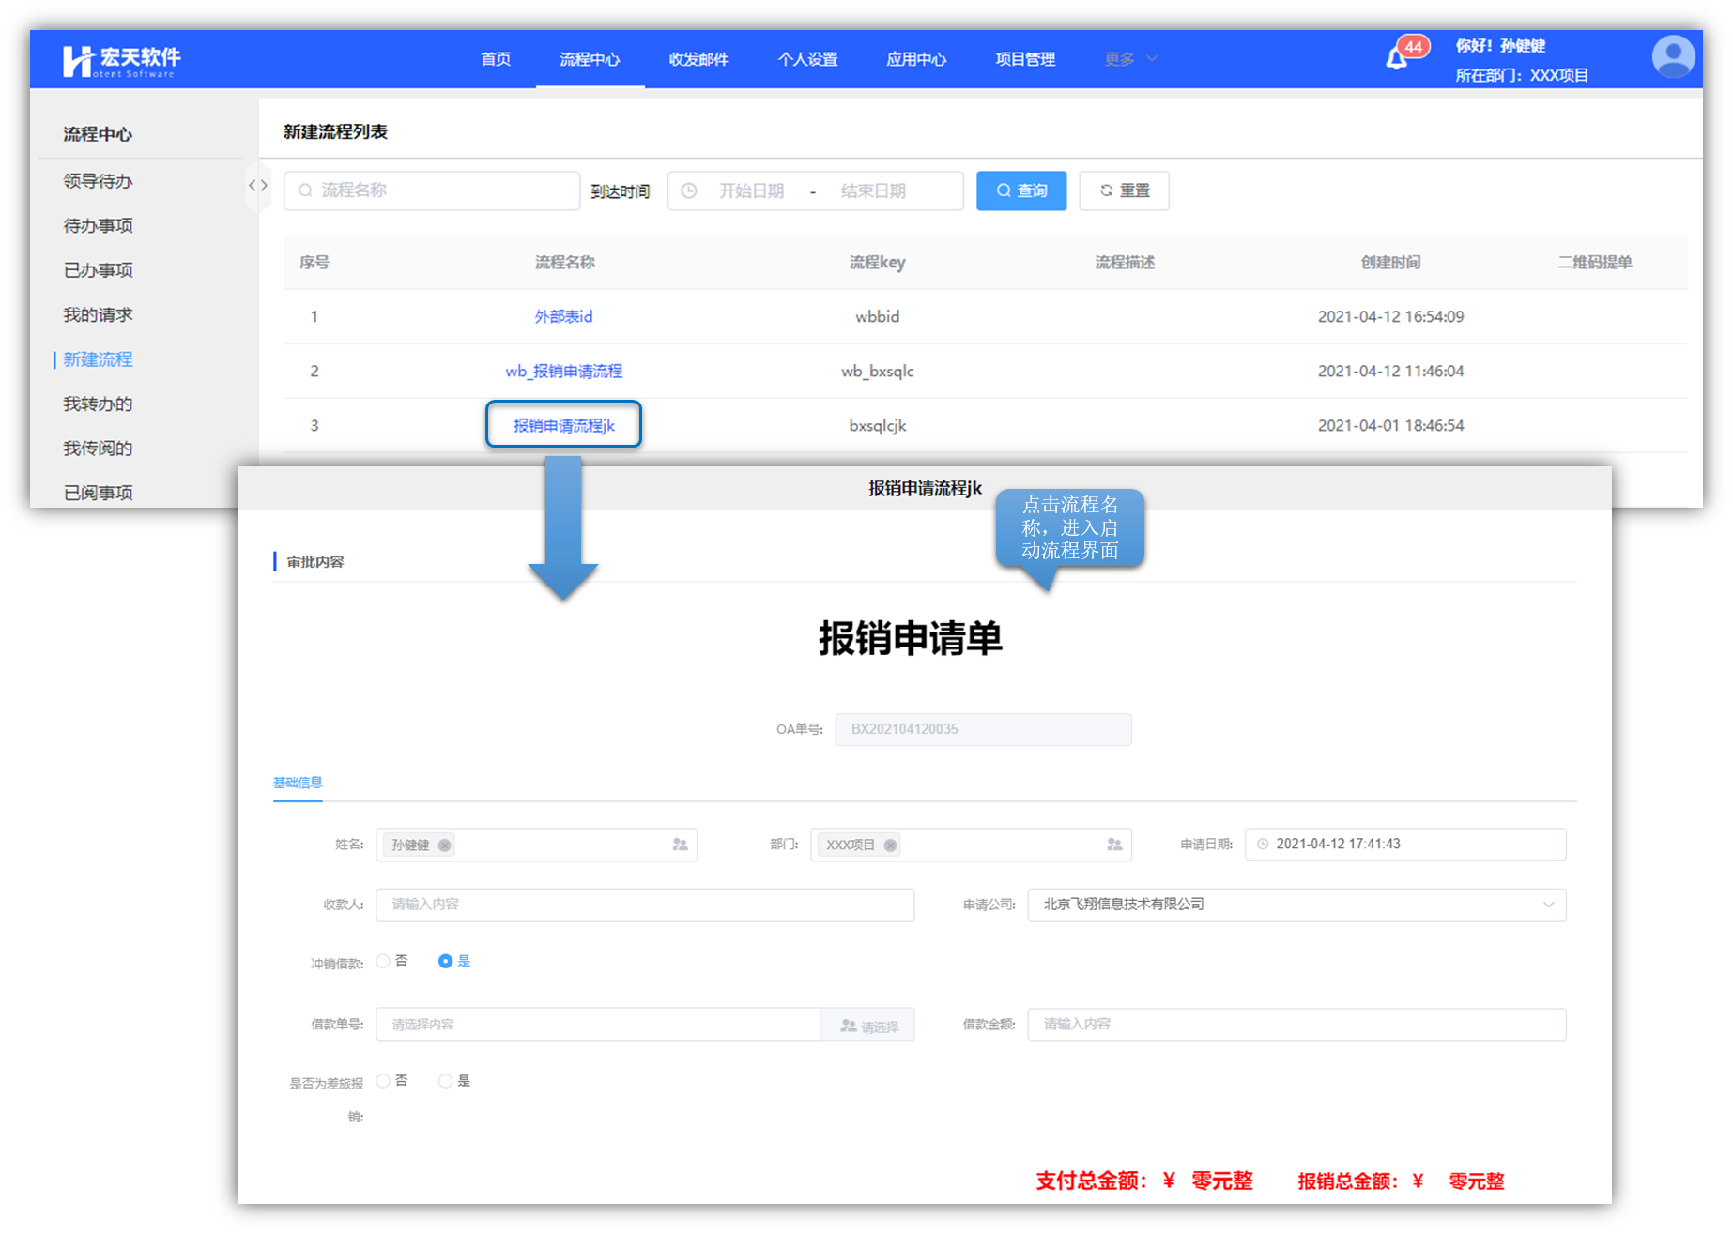
Task: Open 已阅事项 in the sidebar
Action: click(x=98, y=493)
